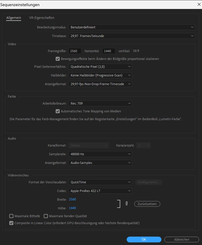Enable Maximale Bittiefe checkbox

(x=11, y=216)
